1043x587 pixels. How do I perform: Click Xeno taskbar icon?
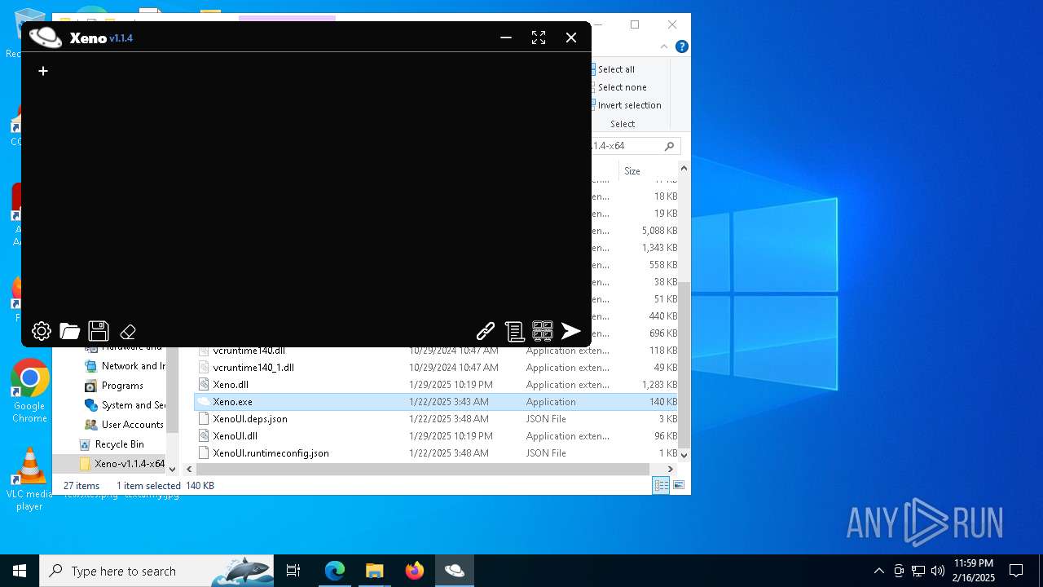pyautogui.click(x=455, y=571)
